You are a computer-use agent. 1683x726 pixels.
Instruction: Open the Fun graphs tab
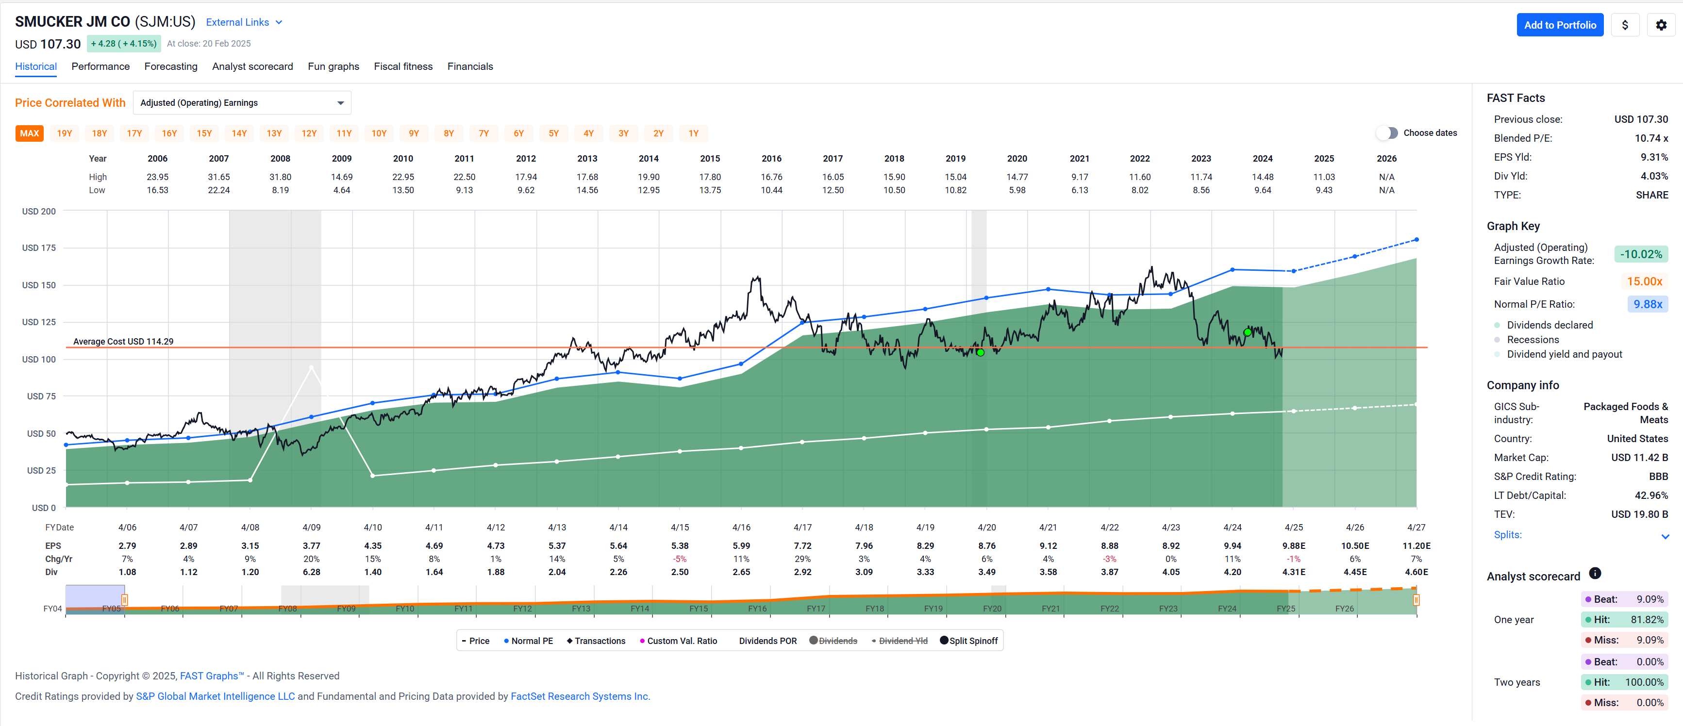pyautogui.click(x=333, y=66)
